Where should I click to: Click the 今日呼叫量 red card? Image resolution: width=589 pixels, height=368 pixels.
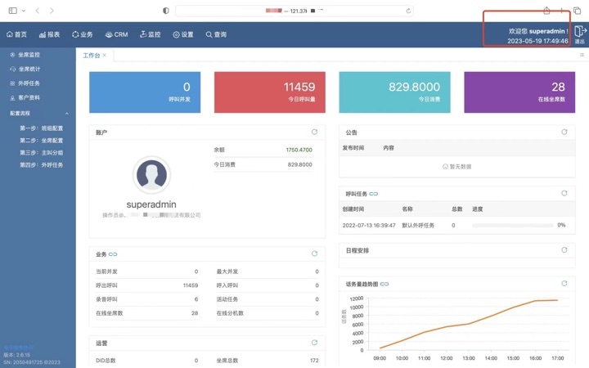click(270, 92)
